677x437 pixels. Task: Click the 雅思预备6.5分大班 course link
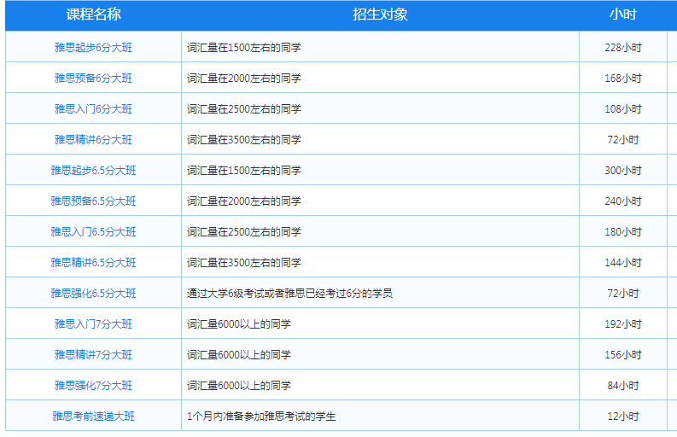coord(93,201)
